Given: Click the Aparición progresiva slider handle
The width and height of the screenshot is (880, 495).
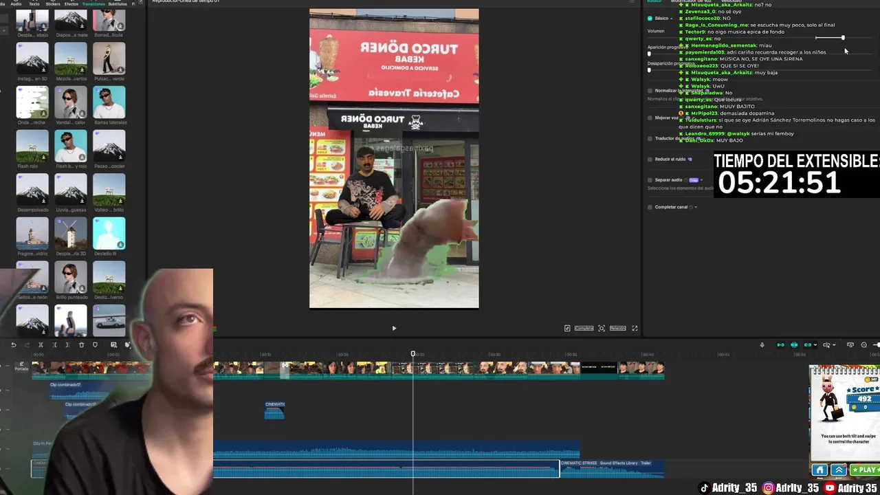Looking at the screenshot, I should click(649, 54).
